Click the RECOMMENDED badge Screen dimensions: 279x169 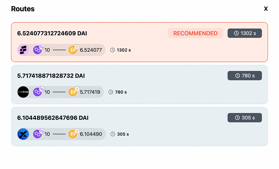pos(195,33)
